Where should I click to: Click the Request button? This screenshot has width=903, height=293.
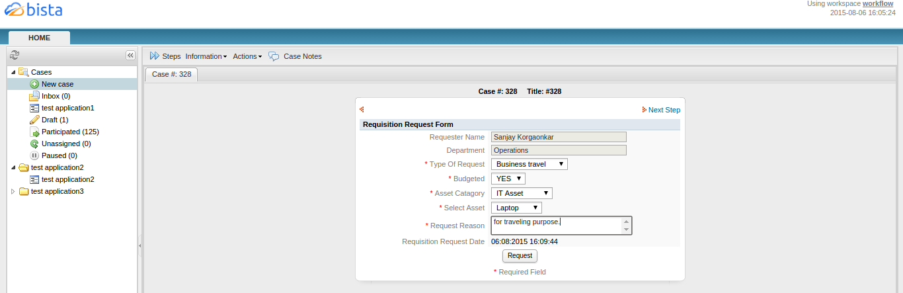click(520, 255)
